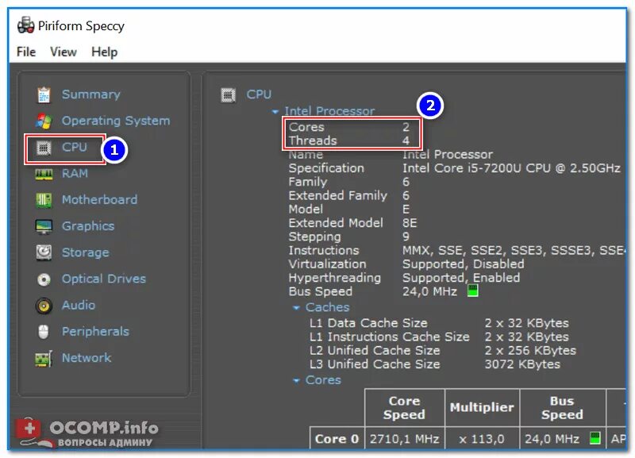Open Operating System section

point(116,121)
